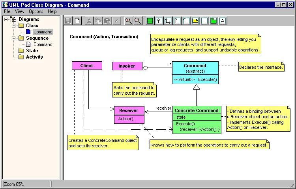Collapse the Class folder in the tree
Screen dimensions: 296x189
tap(13, 26)
